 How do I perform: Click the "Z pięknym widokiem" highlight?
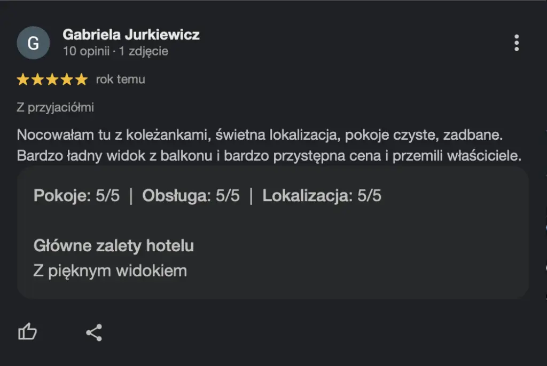pyautogui.click(x=110, y=270)
